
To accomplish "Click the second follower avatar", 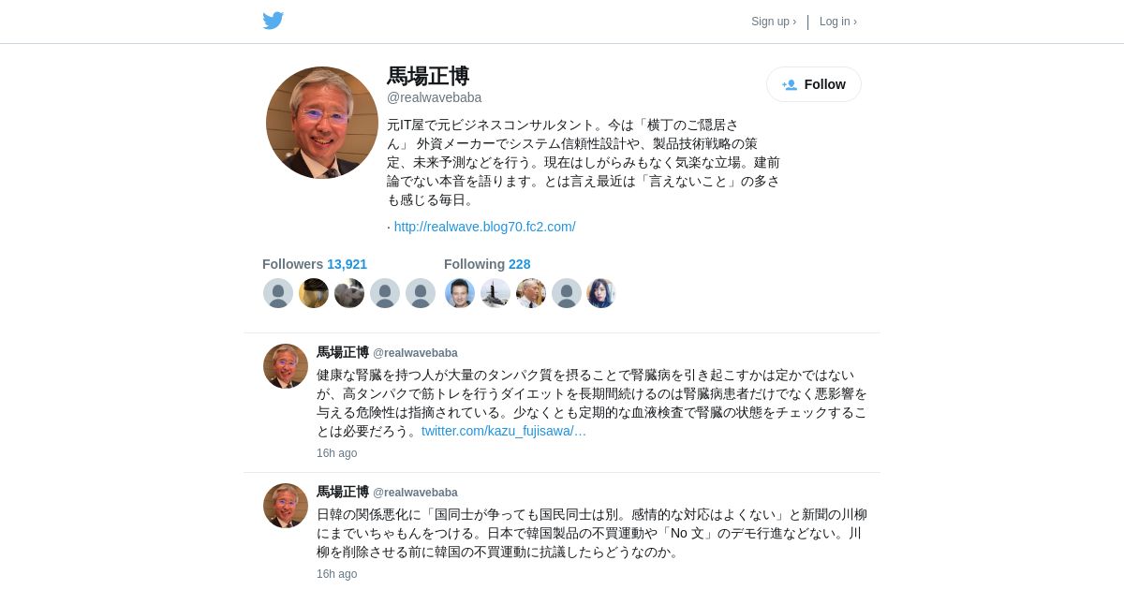I will 314,293.
